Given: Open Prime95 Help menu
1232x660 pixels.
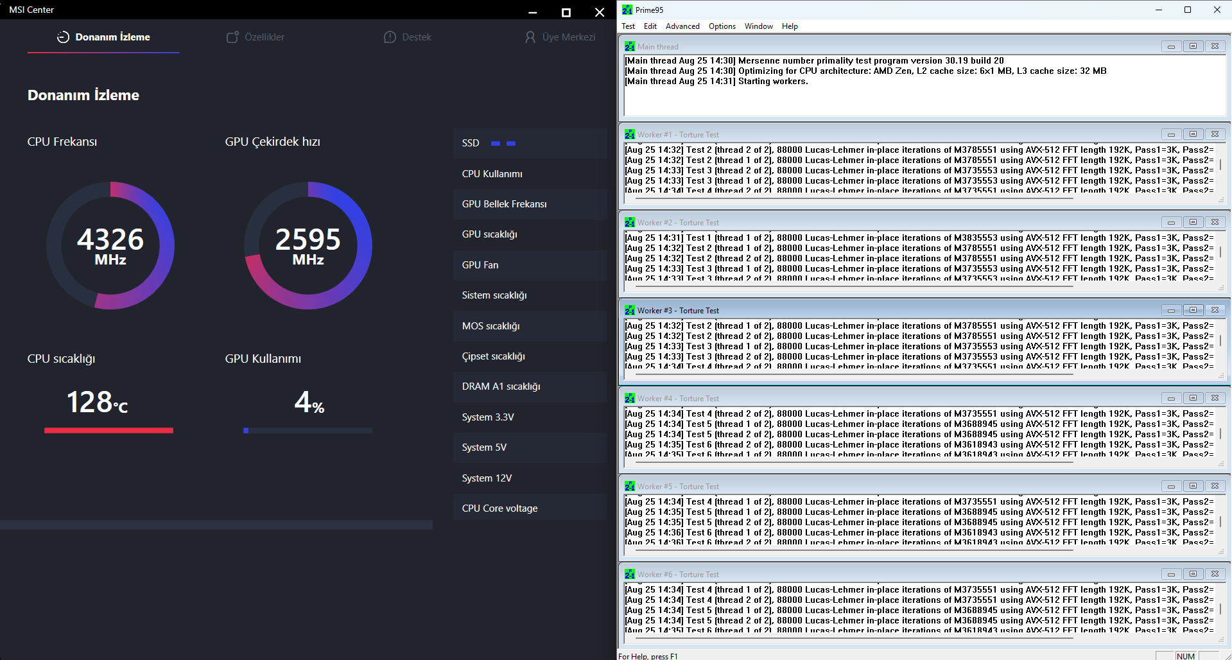Looking at the screenshot, I should pos(790,26).
